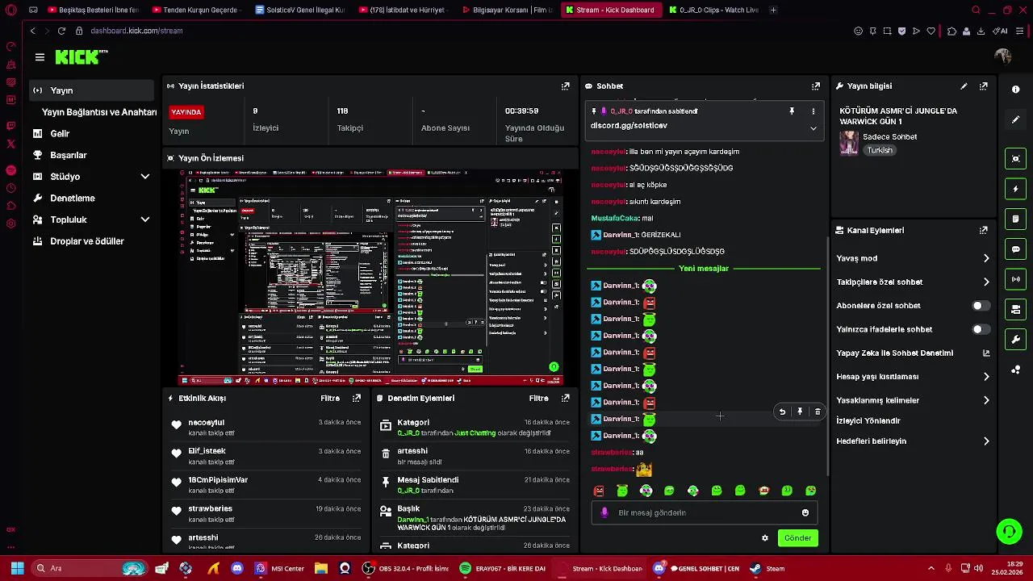Pop out the Yayın bilgisi panel
Image resolution: width=1033 pixels, height=581 pixels.
[983, 86]
